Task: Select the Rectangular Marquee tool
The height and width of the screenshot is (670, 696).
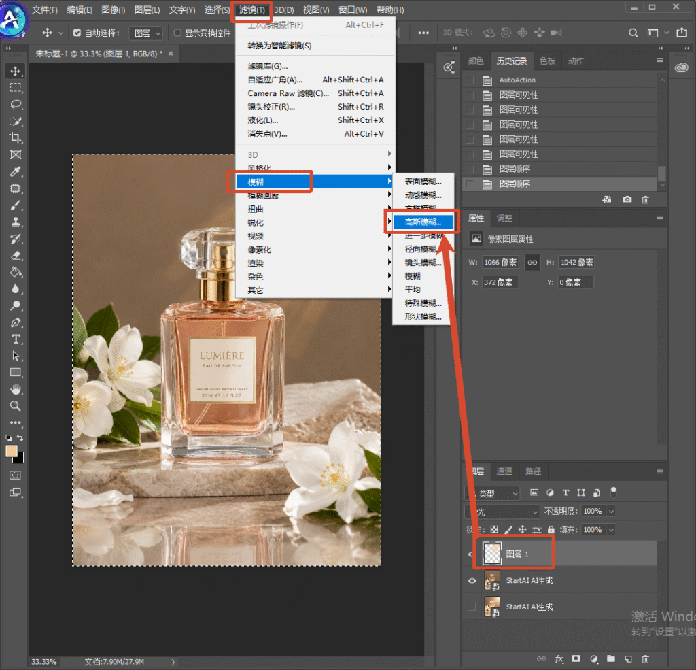Action: pyautogui.click(x=16, y=88)
